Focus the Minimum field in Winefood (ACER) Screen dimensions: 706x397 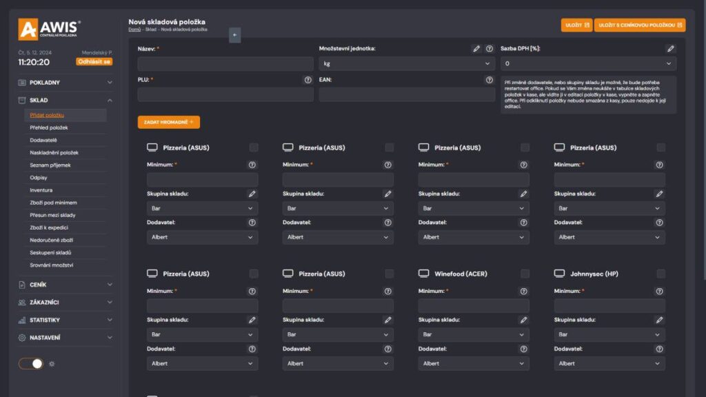coord(473,305)
